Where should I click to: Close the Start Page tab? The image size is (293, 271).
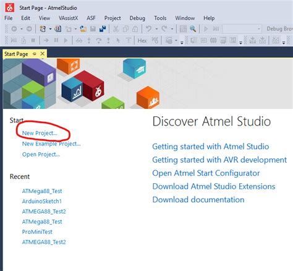point(43,54)
